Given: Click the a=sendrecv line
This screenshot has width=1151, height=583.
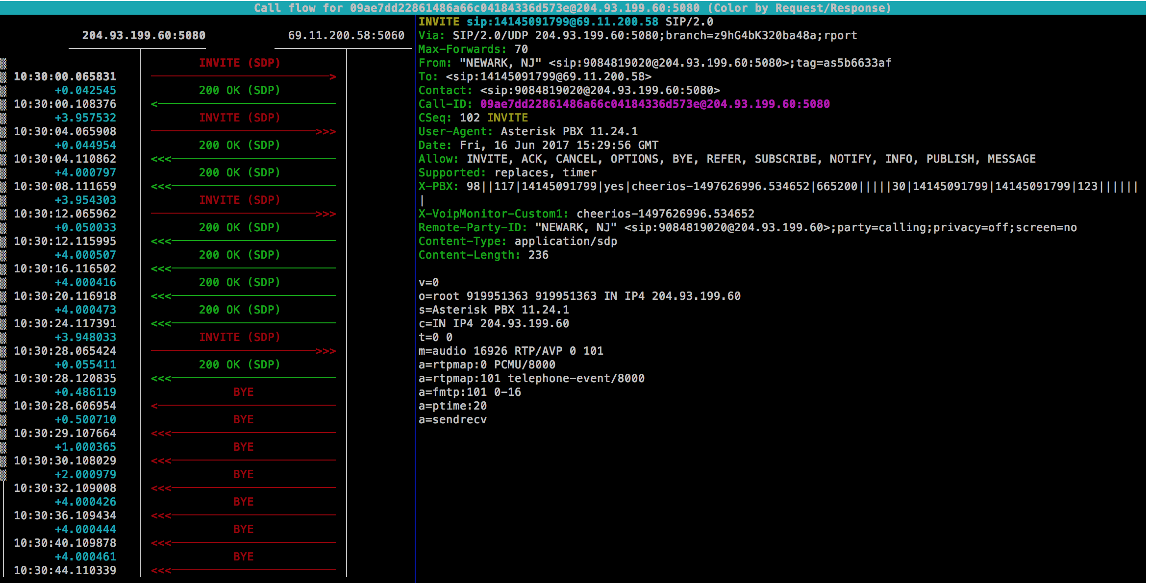Looking at the screenshot, I should tap(452, 419).
